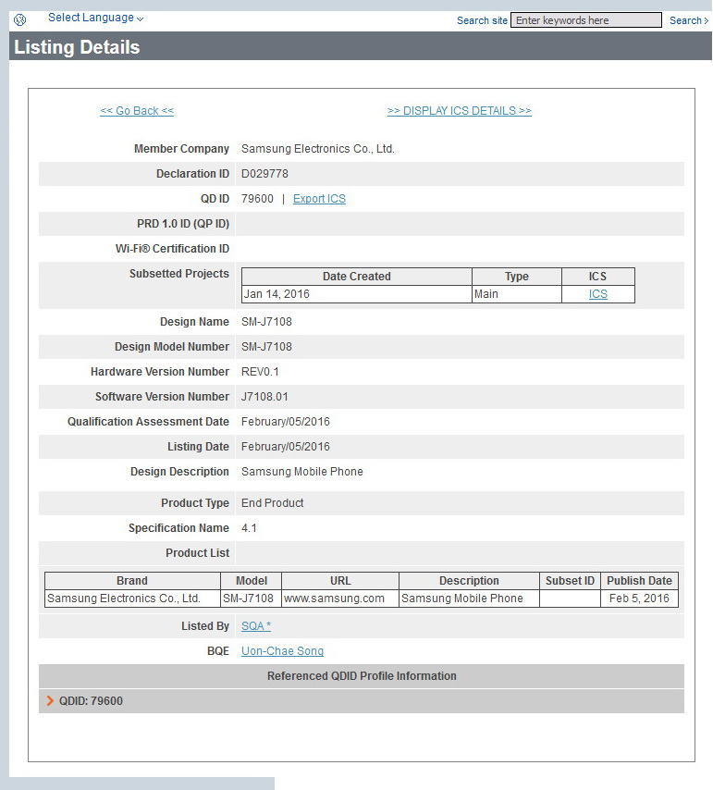Image resolution: width=713 pixels, height=790 pixels.
Task: Click Product Type value End Product
Action: click(x=273, y=503)
